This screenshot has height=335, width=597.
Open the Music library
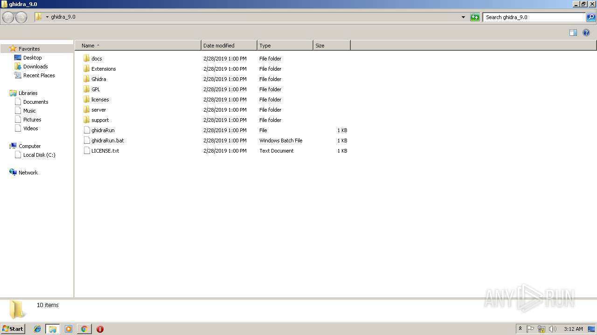click(x=29, y=111)
